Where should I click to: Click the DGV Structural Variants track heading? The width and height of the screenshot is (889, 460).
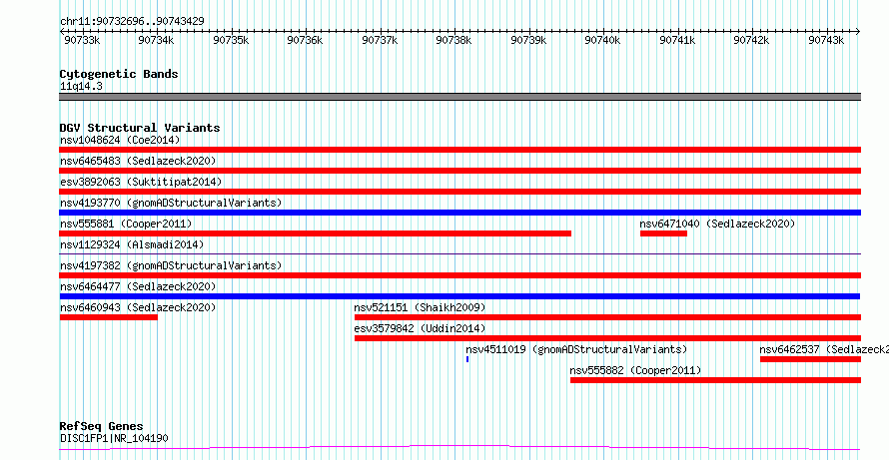pyautogui.click(x=140, y=128)
